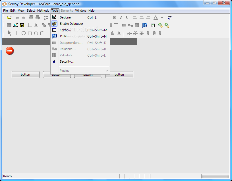This screenshot has width=232, height=181.
Task: Click the new record toolbar icon
Action: [31, 17]
